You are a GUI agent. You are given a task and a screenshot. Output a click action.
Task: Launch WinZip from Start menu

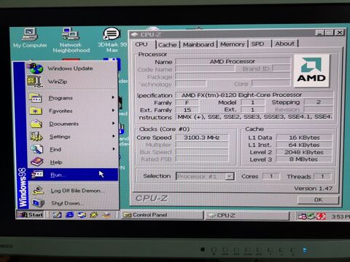pyautogui.click(x=72, y=82)
